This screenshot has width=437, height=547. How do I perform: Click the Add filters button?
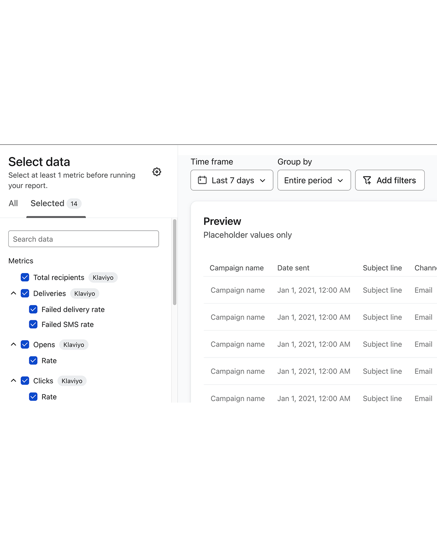pos(390,180)
